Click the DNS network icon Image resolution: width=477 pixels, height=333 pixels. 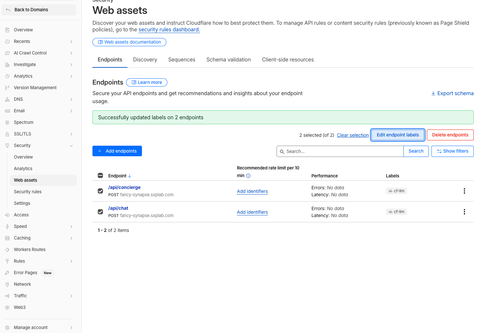click(x=7, y=99)
